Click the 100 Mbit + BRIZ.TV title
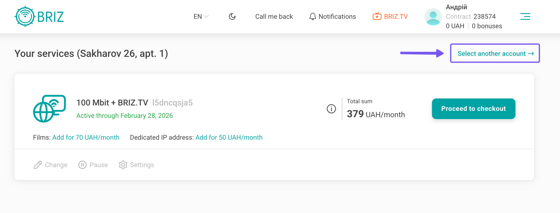Image resolution: width=560 pixels, height=213 pixels. [x=112, y=103]
